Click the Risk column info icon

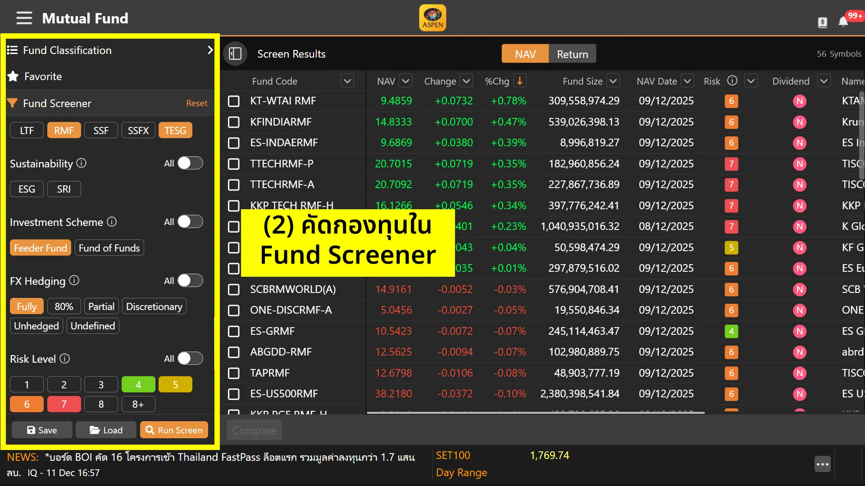733,81
